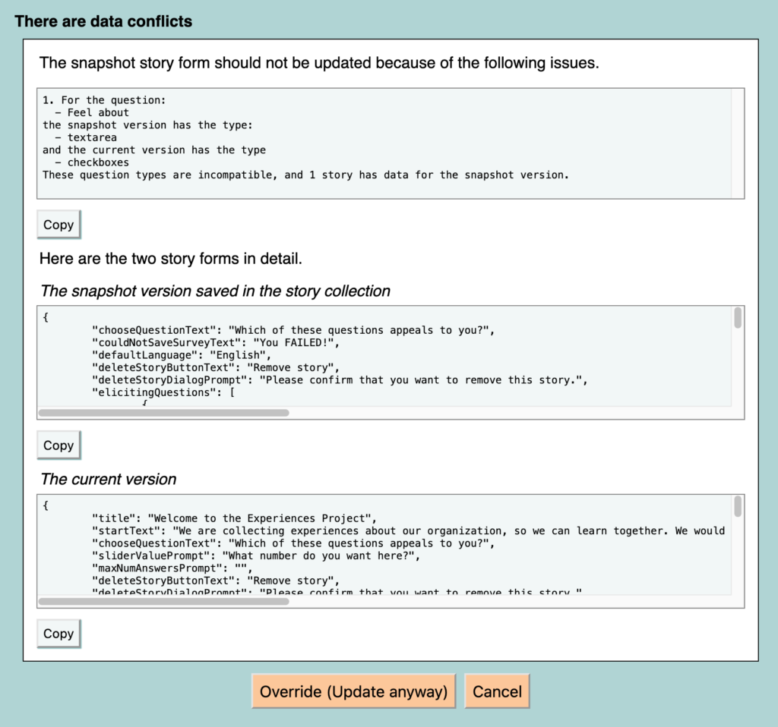
Task: Click the horizontal scrollbar of the snapshot version box
Action: (x=163, y=413)
